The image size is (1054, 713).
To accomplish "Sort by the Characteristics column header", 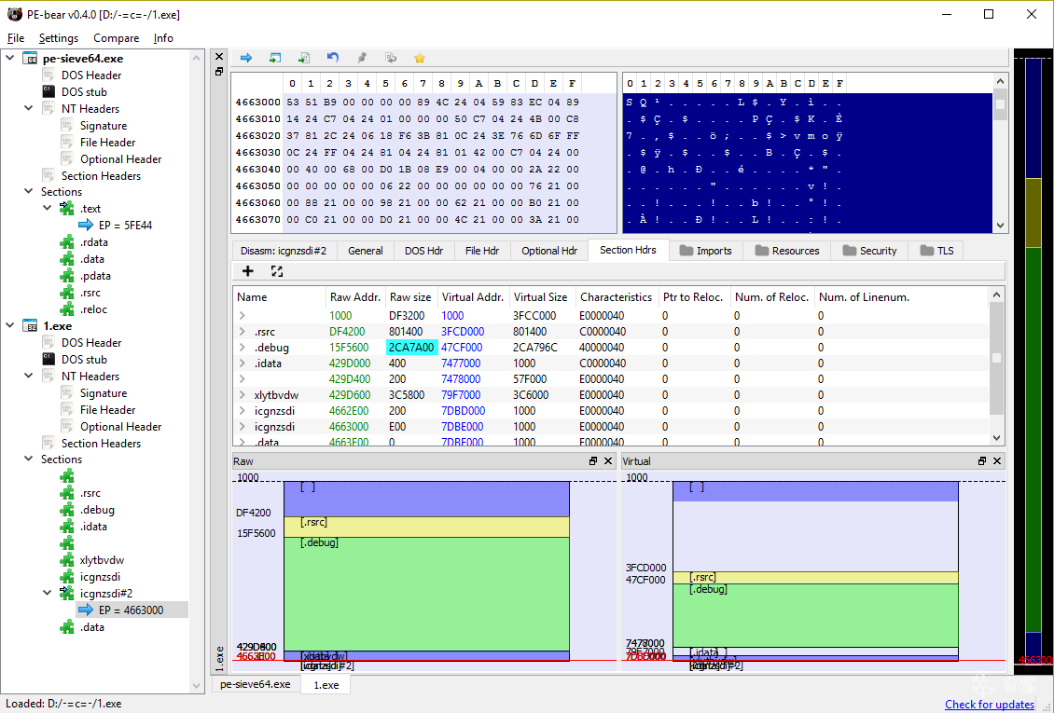I will (617, 296).
